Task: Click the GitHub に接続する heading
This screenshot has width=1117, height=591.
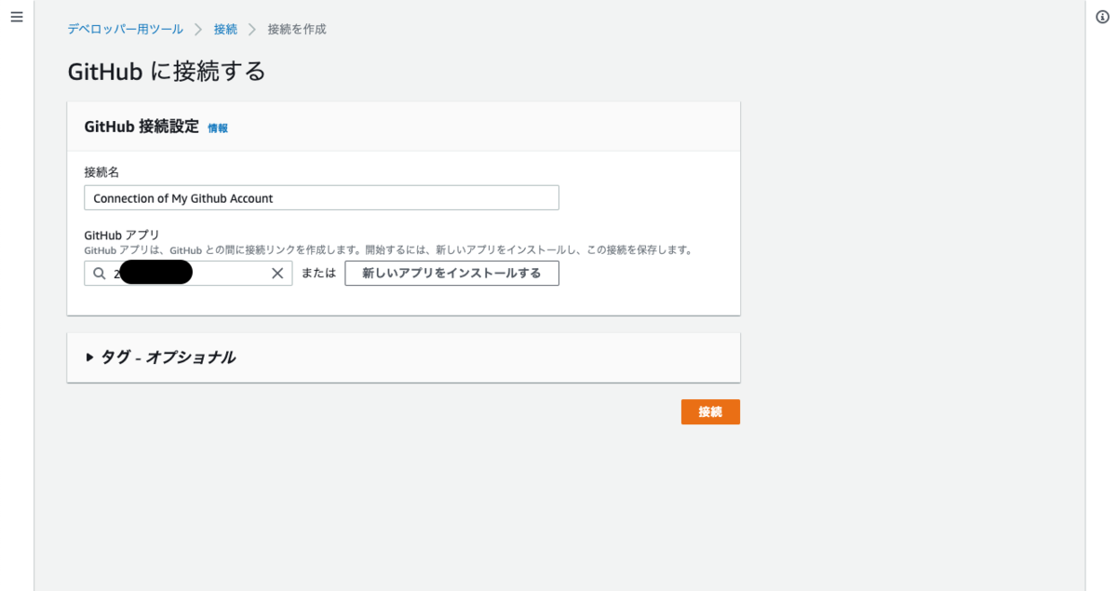Action: 167,71
